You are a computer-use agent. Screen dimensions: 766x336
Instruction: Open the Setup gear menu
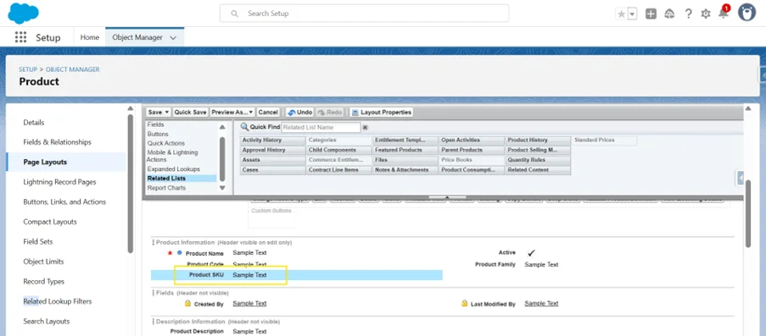pyautogui.click(x=706, y=14)
